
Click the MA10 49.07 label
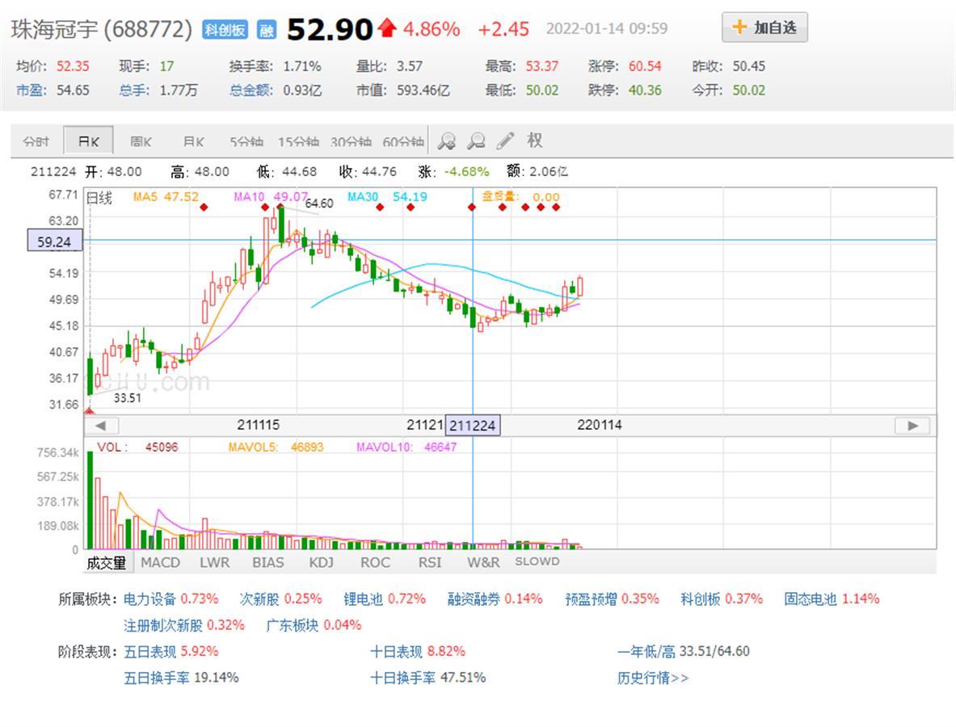click(x=270, y=197)
